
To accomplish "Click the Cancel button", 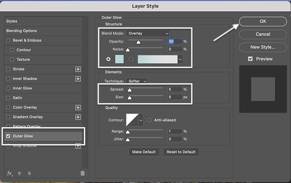I will pyautogui.click(x=263, y=34).
